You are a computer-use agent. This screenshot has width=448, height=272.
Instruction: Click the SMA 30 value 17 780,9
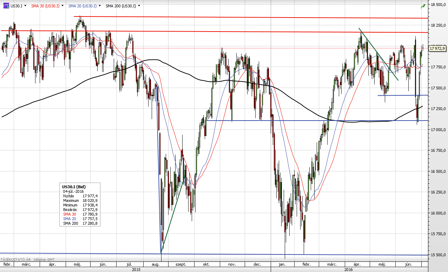click(x=90, y=214)
